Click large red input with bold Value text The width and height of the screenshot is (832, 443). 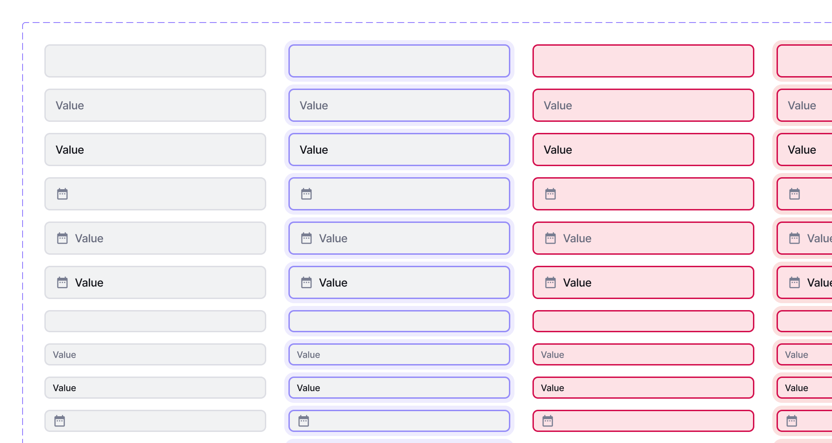[643, 150]
